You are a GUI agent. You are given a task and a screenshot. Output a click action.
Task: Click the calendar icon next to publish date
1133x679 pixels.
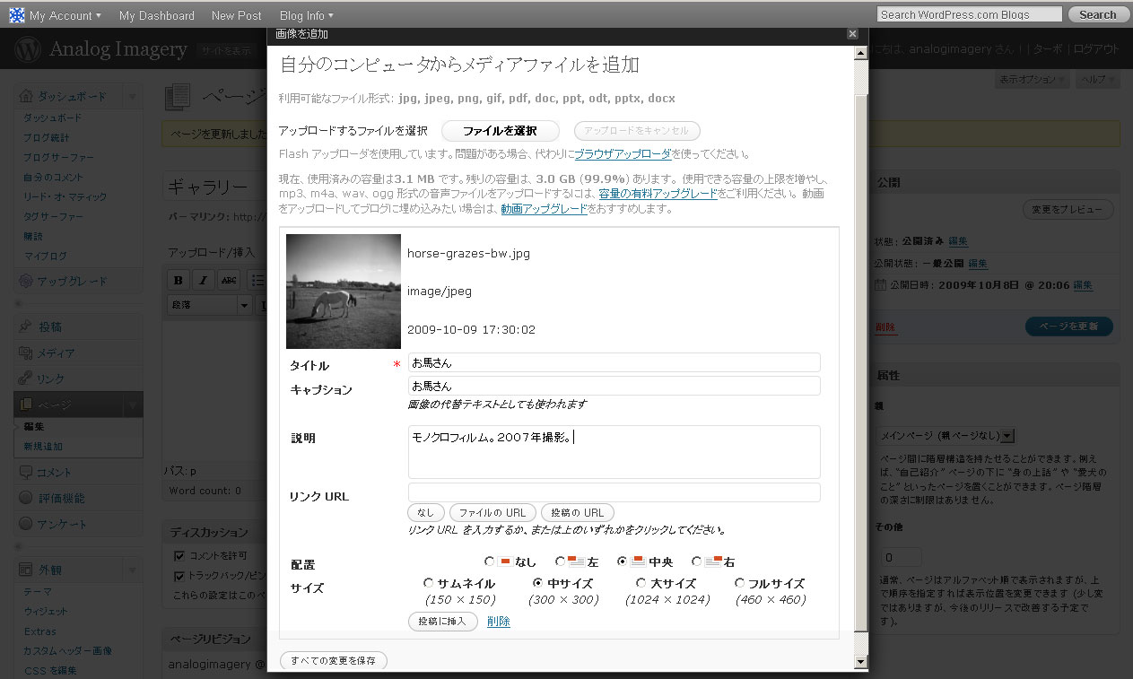880,285
